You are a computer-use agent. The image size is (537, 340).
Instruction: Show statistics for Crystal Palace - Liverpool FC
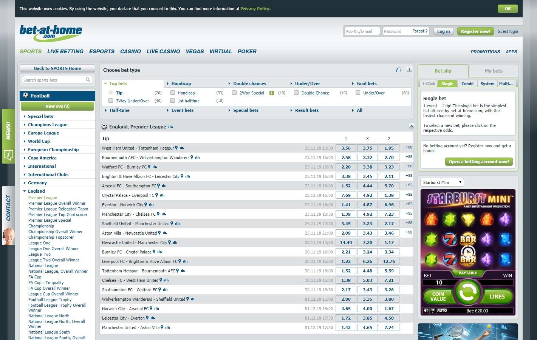pyautogui.click(x=162, y=195)
